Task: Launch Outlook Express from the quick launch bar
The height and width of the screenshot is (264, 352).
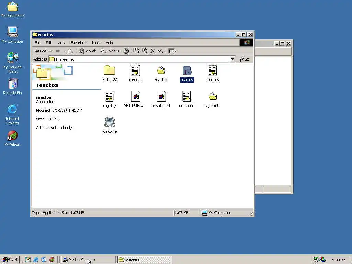Action: pos(44,260)
